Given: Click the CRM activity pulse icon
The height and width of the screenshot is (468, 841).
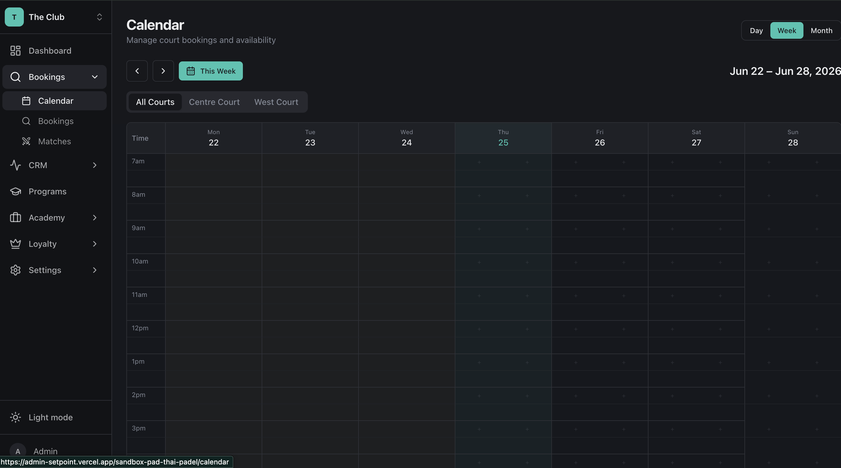Looking at the screenshot, I should 15,165.
